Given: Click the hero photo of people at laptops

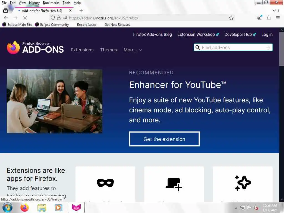Looking at the screenshot, I should tap(55, 101).
